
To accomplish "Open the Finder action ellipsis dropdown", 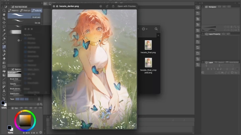I will click(145, 29).
